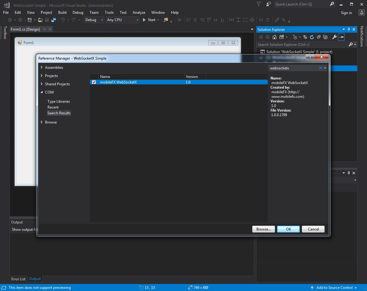Sort by the Name column header

tap(141, 77)
